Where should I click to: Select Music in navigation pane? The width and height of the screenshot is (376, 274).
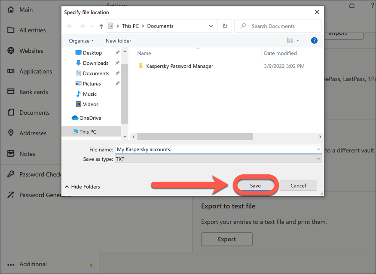(x=86, y=94)
